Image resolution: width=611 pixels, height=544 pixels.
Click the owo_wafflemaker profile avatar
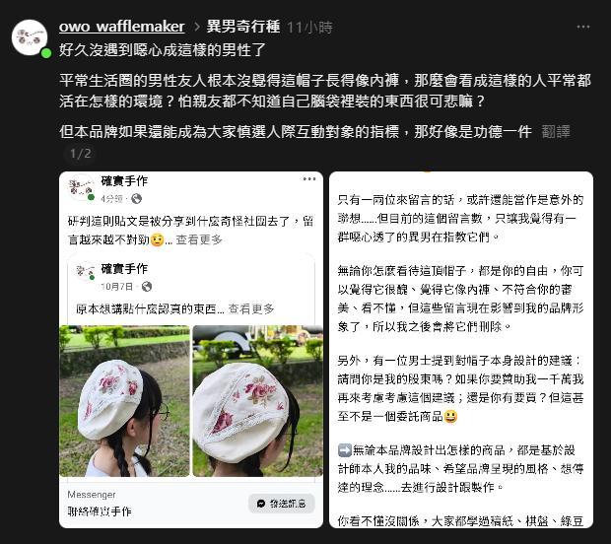point(30,37)
